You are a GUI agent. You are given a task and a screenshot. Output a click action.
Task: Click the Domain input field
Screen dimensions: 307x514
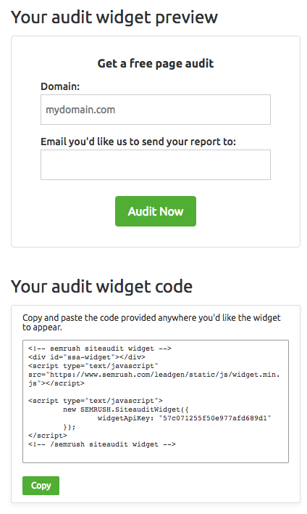[x=155, y=110]
